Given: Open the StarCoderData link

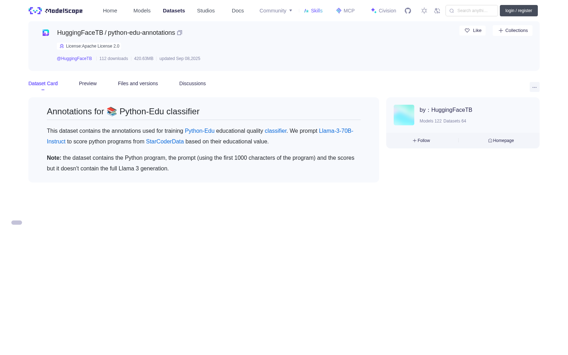Looking at the screenshot, I should tap(165, 141).
